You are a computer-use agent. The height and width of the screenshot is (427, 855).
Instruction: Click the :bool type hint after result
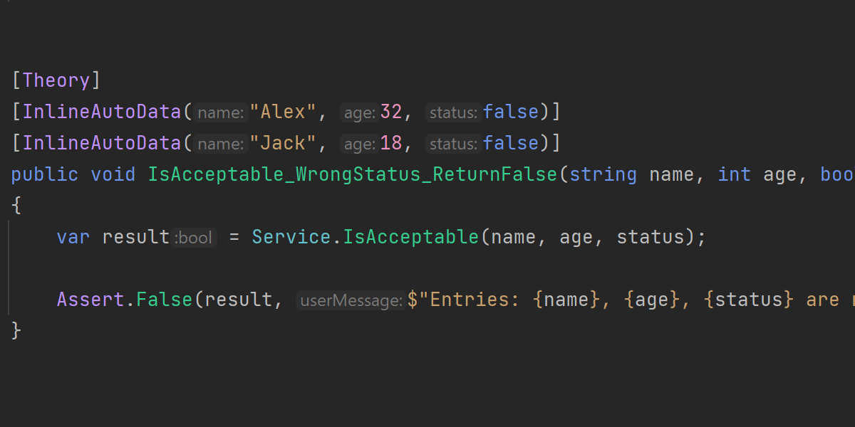195,238
